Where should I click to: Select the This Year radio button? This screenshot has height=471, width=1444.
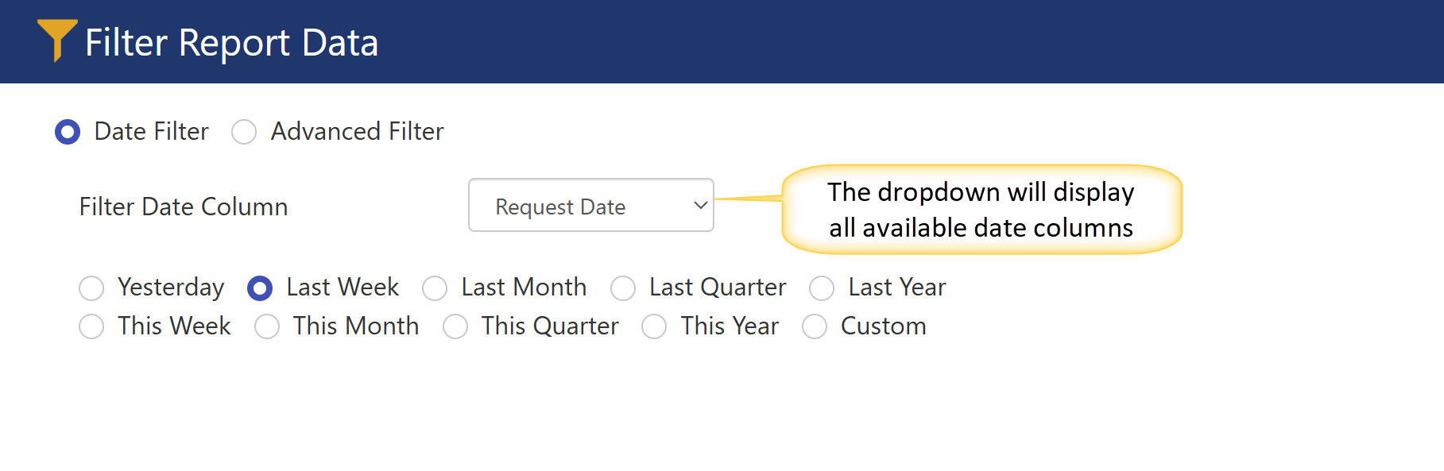[x=654, y=326]
